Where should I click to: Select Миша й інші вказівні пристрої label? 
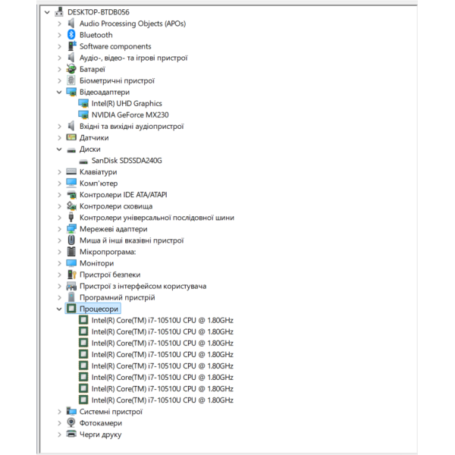click(132, 240)
